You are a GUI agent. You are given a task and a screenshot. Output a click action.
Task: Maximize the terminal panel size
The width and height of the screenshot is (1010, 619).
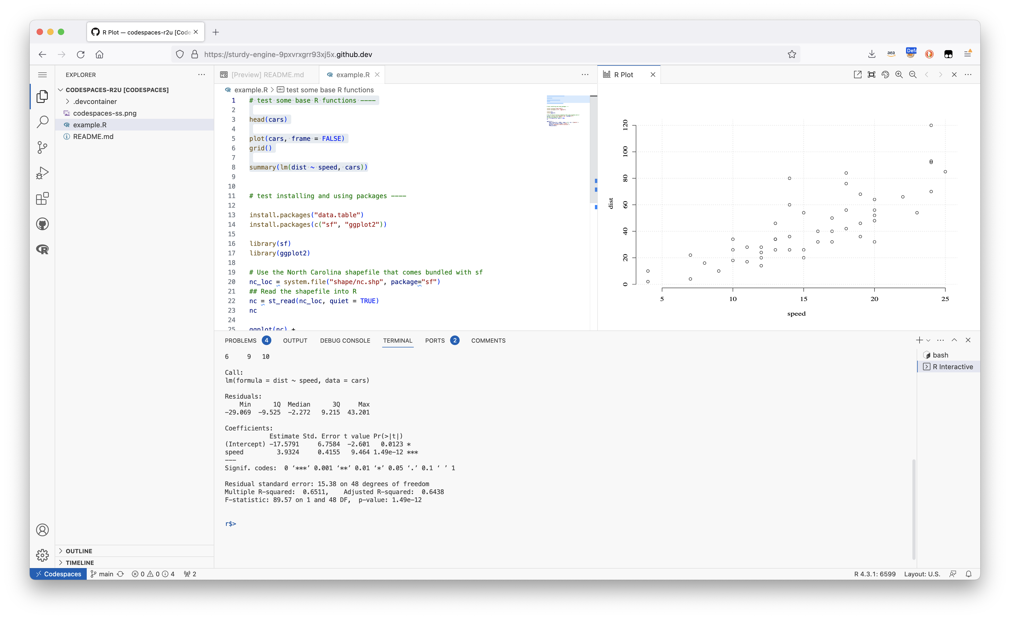pos(954,340)
